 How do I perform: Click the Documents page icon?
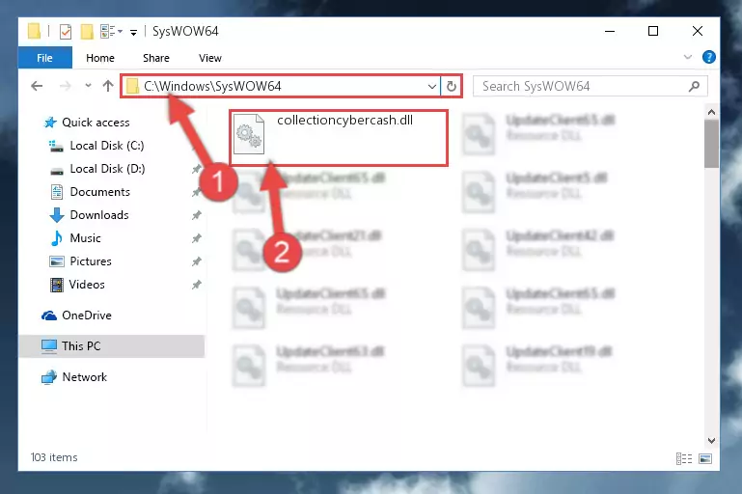57,192
